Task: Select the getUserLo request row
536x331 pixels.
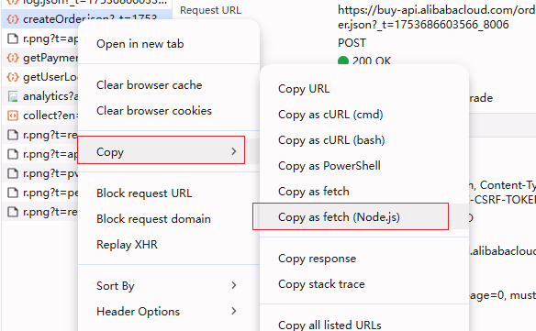Action: click(x=40, y=77)
